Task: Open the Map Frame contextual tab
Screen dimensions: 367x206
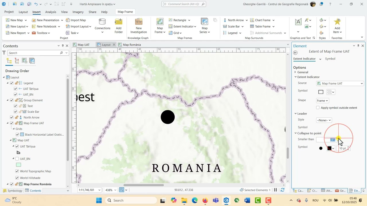Action: [x=125, y=12]
